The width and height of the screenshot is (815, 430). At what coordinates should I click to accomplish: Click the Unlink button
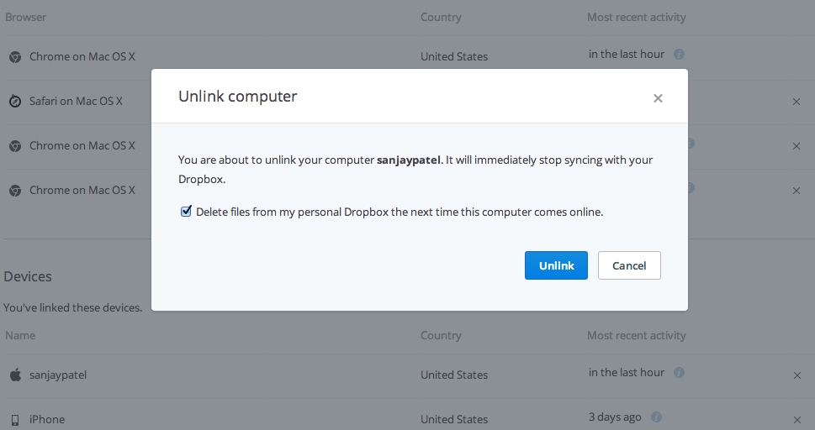556,265
